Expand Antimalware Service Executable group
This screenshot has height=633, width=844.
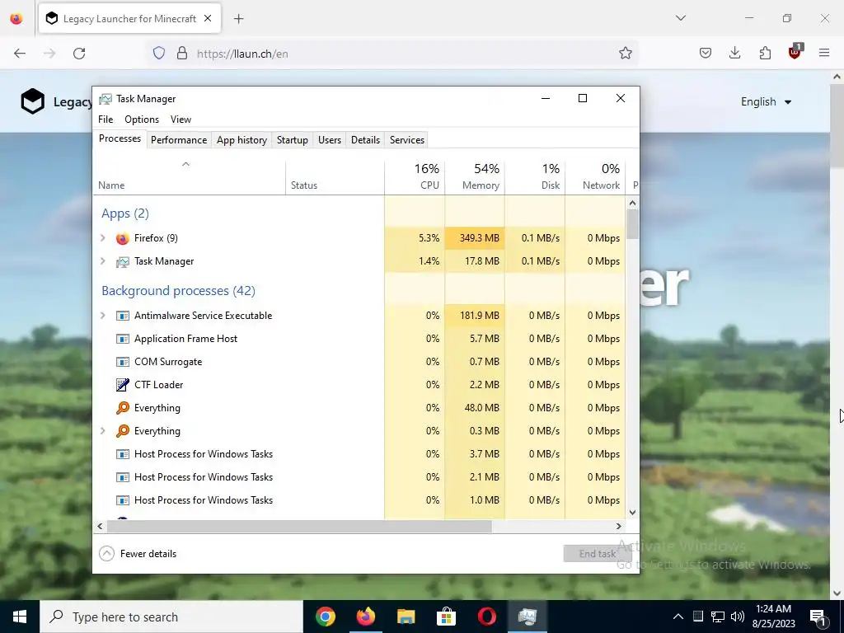click(103, 316)
